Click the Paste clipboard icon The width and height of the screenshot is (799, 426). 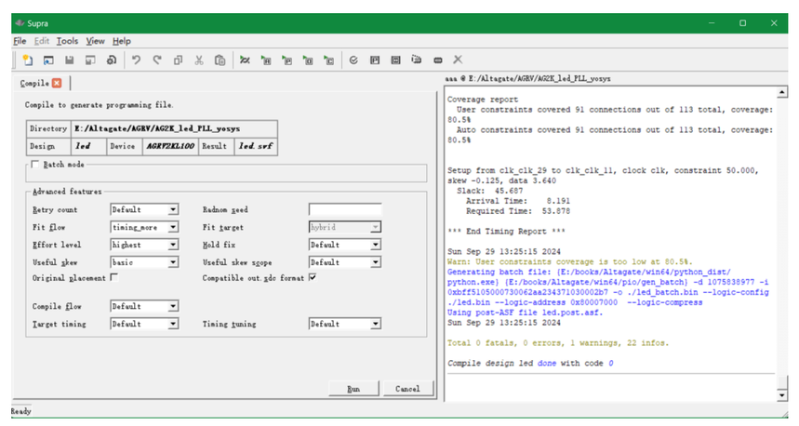220,60
